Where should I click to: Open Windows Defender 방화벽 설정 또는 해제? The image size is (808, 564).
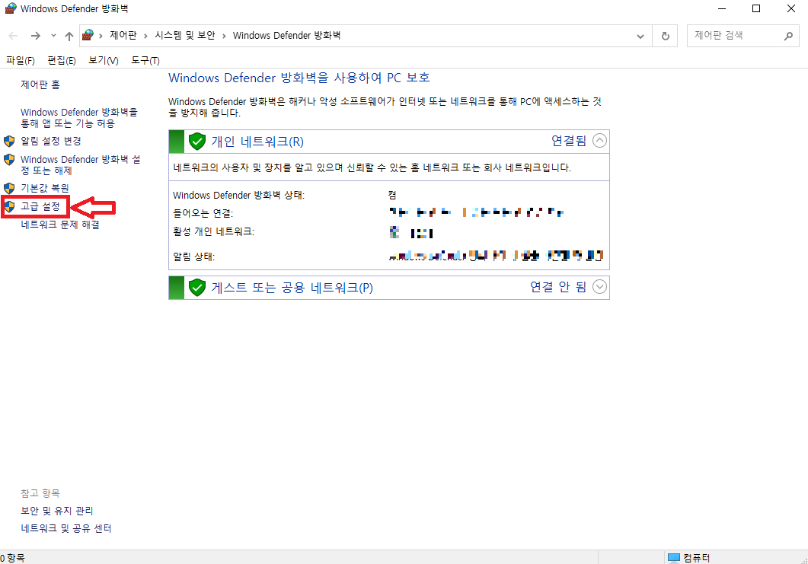point(81,165)
